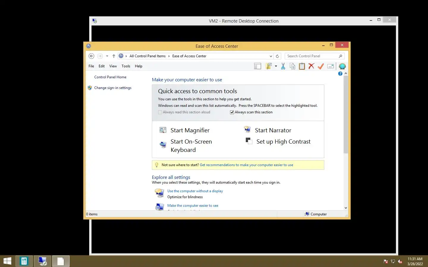
Task: Click the Cut scissors icon
Action: [x=283, y=66]
